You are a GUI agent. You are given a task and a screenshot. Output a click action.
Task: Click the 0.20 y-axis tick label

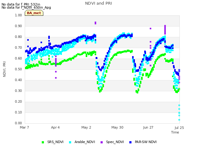(19, 101)
